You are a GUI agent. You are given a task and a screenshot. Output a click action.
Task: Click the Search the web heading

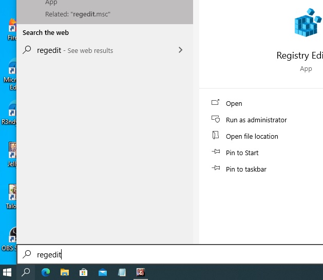pos(46,32)
